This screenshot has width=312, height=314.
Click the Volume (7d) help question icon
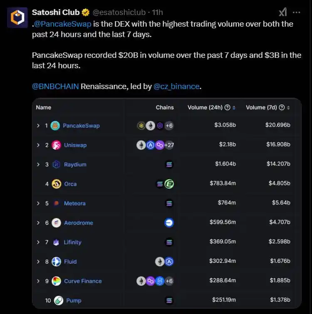pyautogui.click(x=282, y=108)
